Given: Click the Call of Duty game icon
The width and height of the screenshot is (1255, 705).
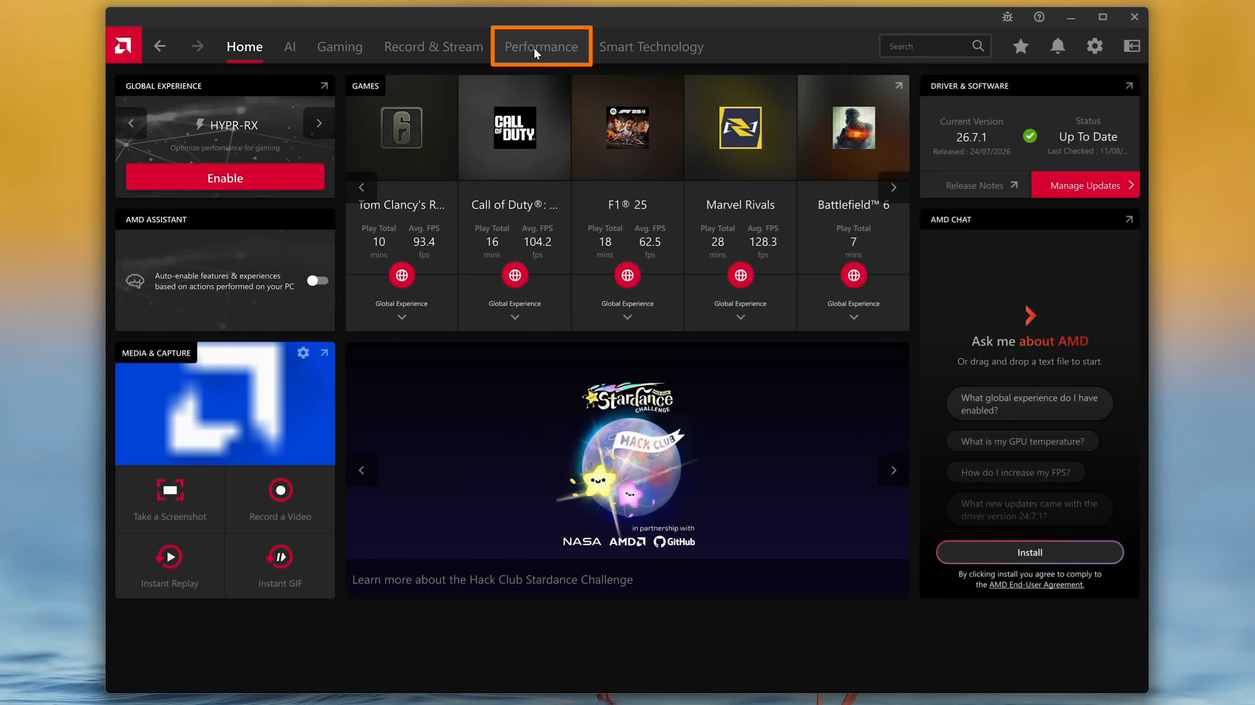Looking at the screenshot, I should (515, 128).
